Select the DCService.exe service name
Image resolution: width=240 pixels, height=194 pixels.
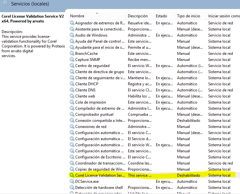[x=87, y=181]
